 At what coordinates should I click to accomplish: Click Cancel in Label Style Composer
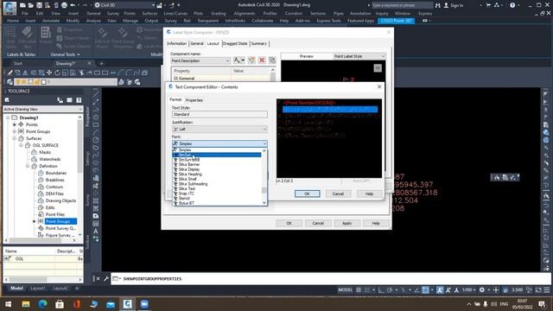pos(318,223)
